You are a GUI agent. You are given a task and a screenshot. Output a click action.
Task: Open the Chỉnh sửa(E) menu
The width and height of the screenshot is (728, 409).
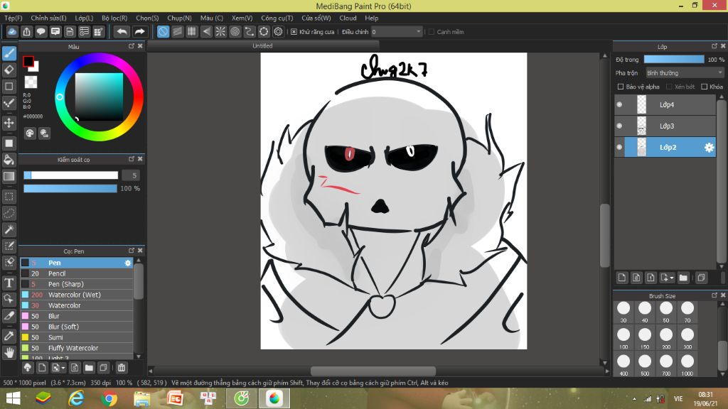tap(49, 18)
